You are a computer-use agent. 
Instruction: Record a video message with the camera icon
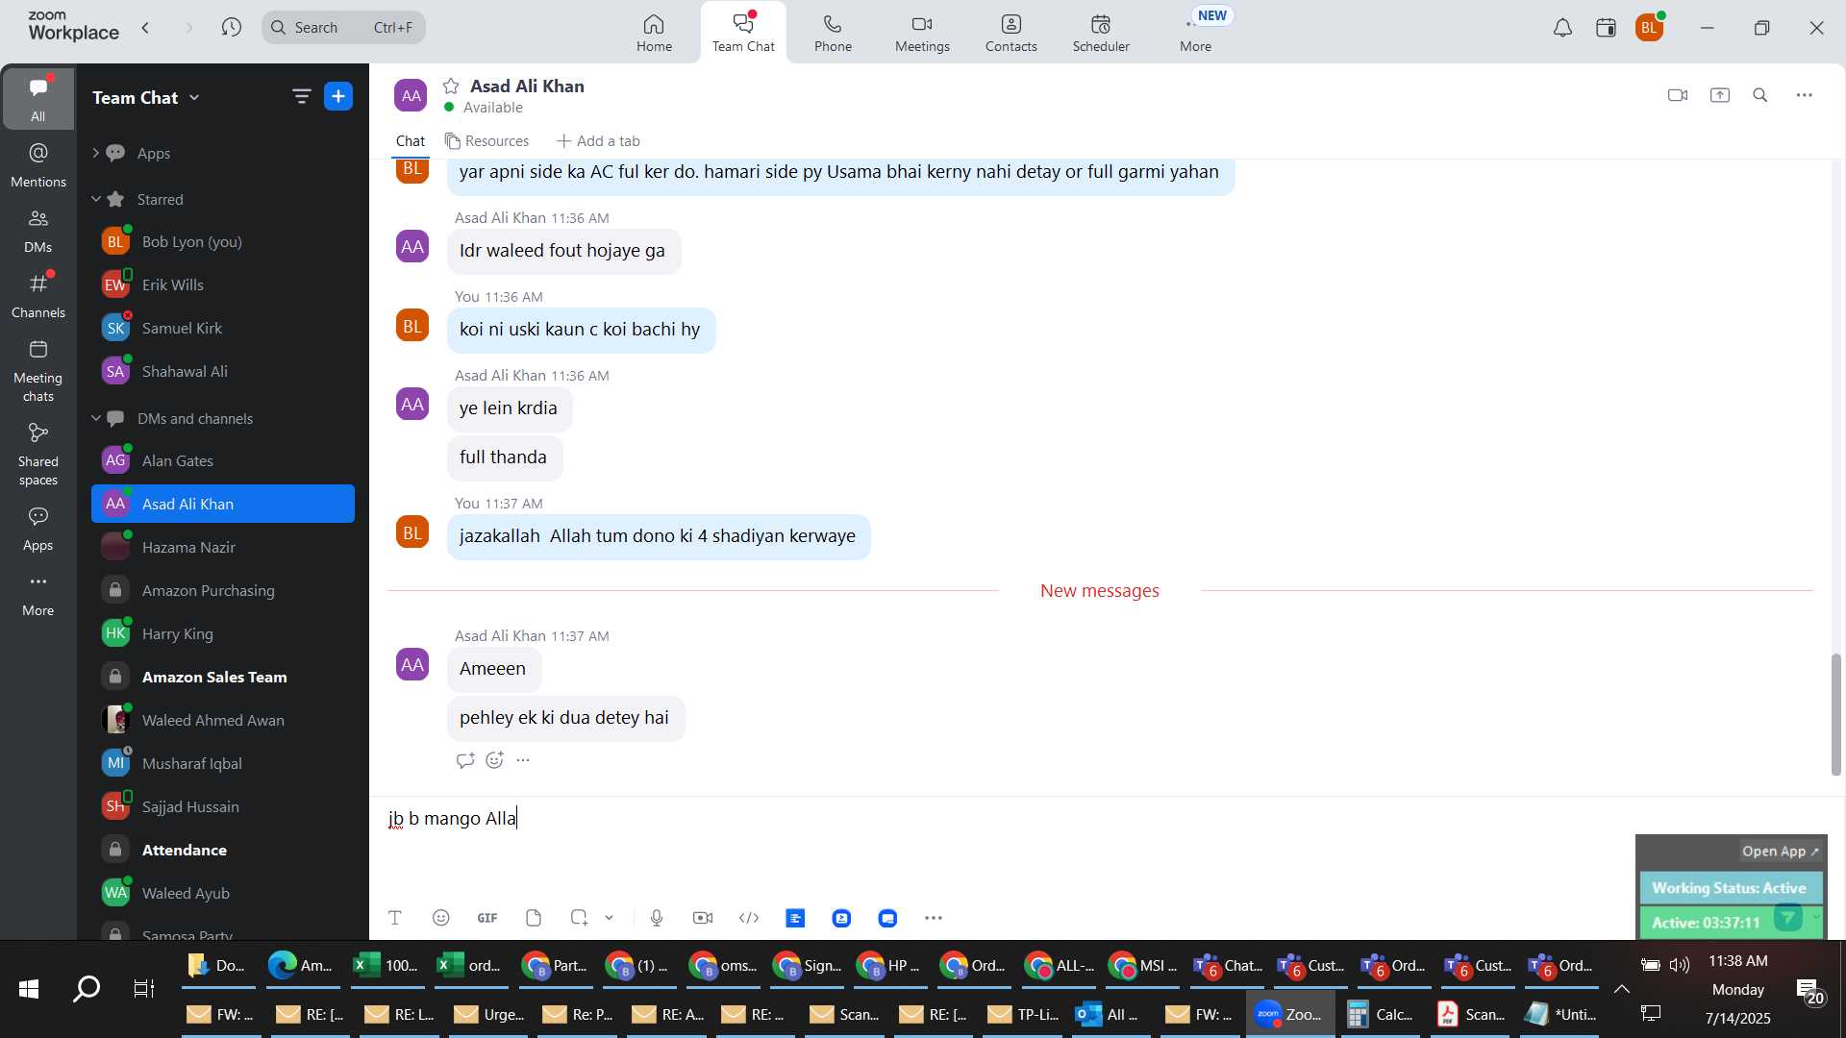pyautogui.click(x=703, y=919)
